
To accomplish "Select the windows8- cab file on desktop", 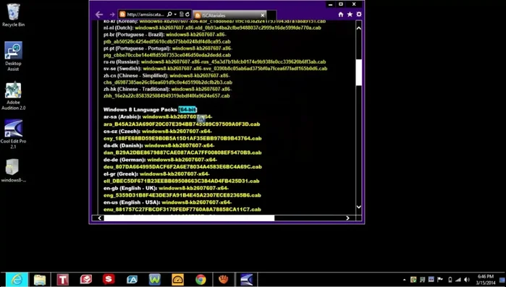I will [x=13, y=171].
